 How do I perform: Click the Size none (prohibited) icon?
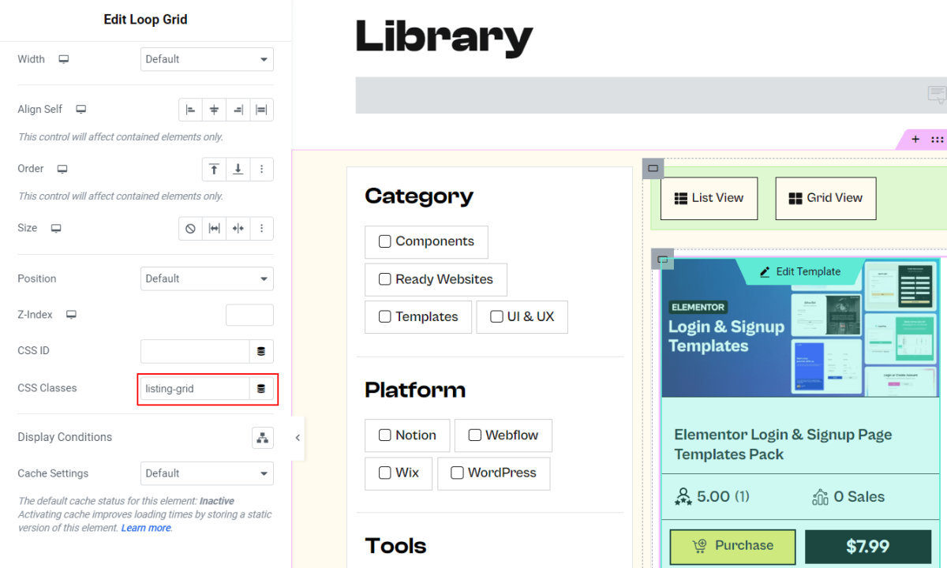[x=189, y=228]
